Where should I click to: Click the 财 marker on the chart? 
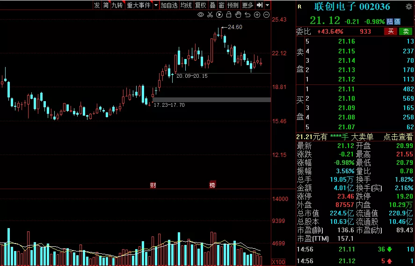(x=153, y=185)
